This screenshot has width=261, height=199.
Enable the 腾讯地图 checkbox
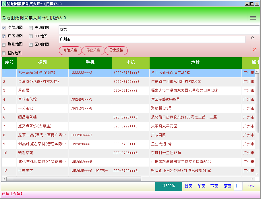(x=4, y=45)
